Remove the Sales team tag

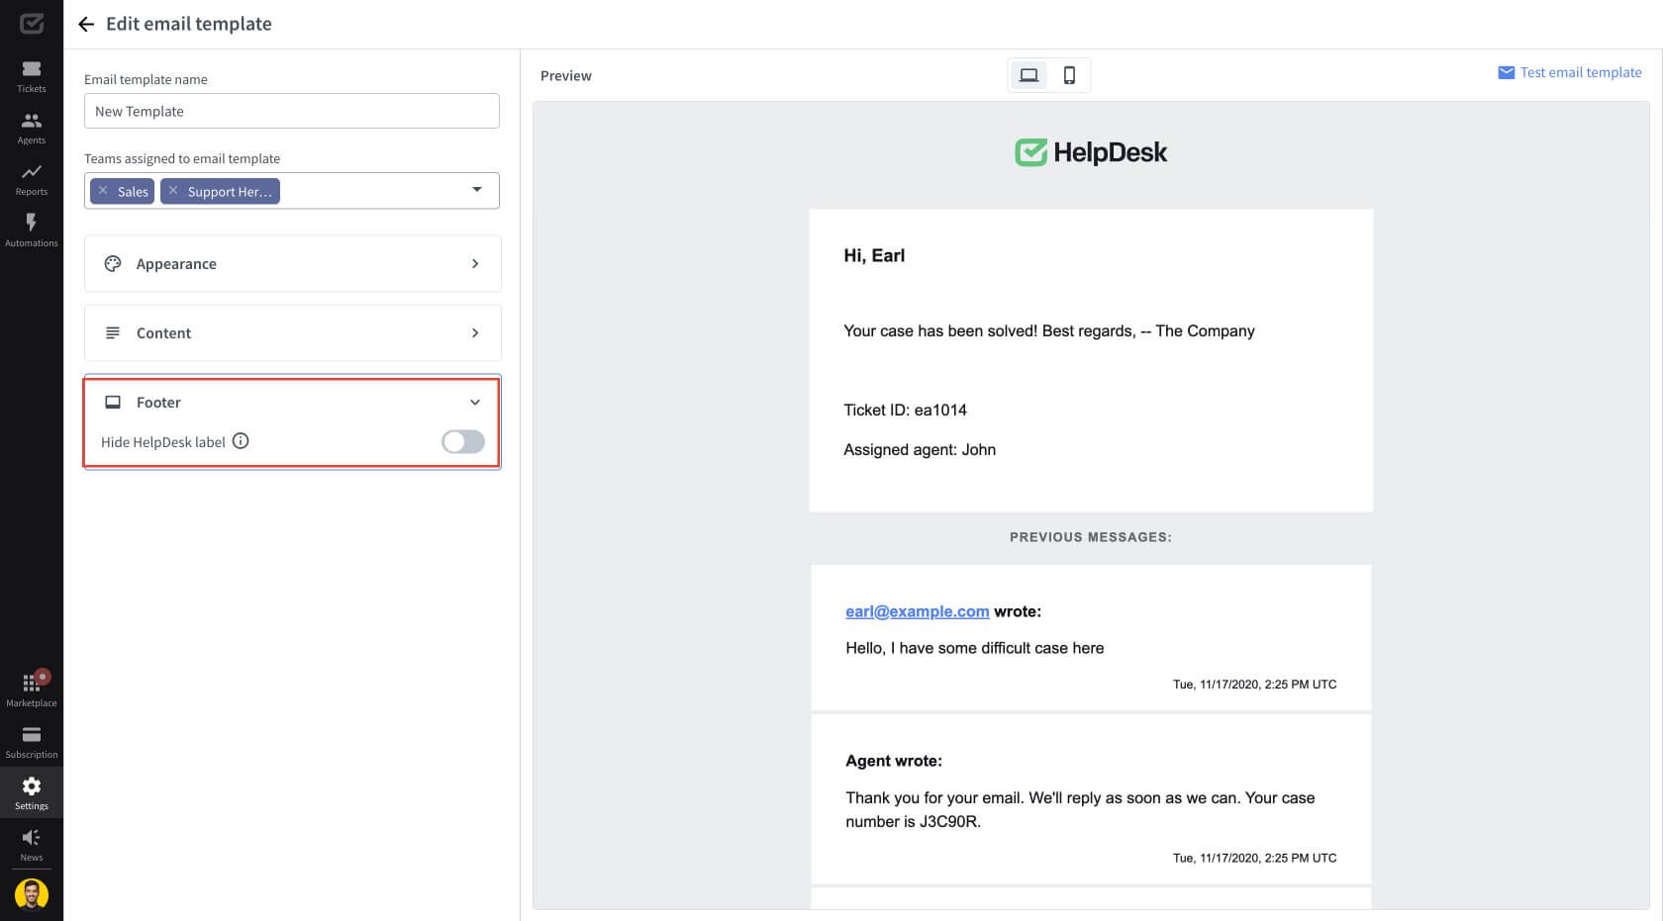point(103,191)
